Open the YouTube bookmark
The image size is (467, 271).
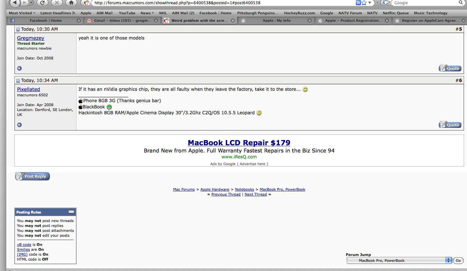(x=127, y=13)
